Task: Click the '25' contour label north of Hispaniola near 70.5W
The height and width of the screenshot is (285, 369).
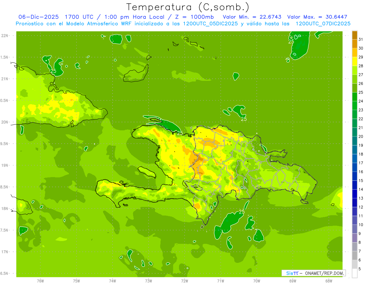Action: (x=244, y=119)
